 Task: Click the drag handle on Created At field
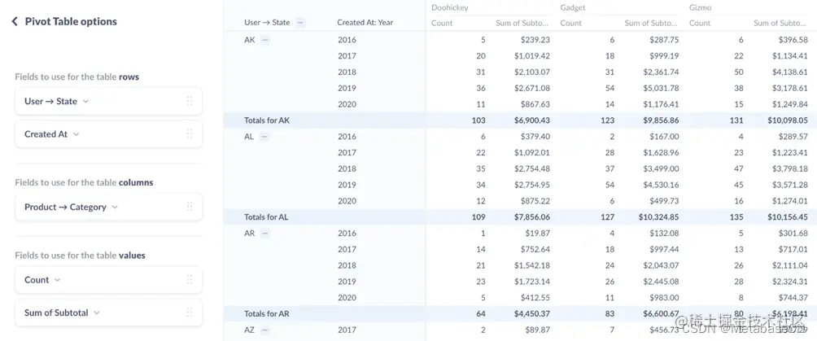190,134
